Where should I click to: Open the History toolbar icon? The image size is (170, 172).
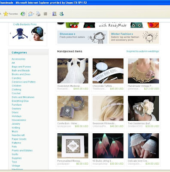(x=23, y=14)
